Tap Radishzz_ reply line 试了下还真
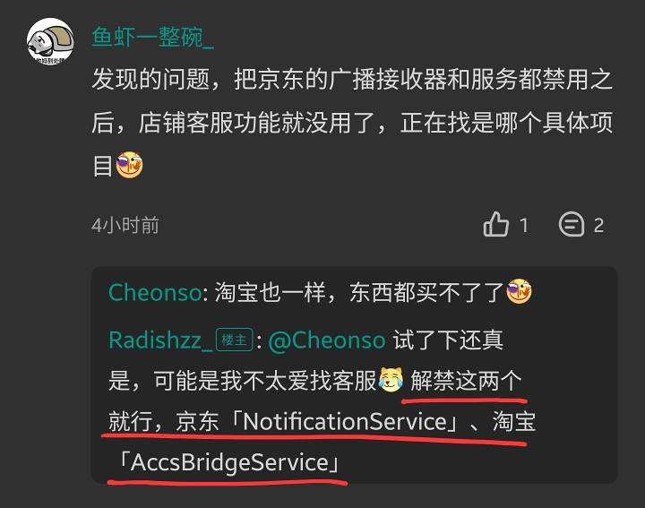This screenshot has width=645, height=508. click(448, 340)
